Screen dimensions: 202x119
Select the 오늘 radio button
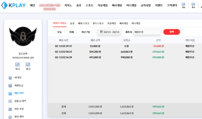[x=54, y=32]
